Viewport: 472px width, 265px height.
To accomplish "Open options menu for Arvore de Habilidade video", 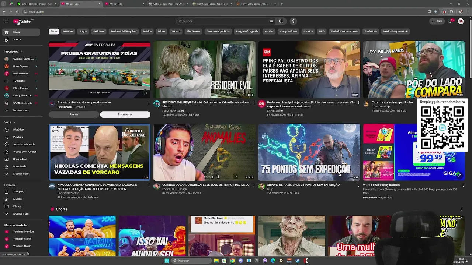I will (358, 185).
